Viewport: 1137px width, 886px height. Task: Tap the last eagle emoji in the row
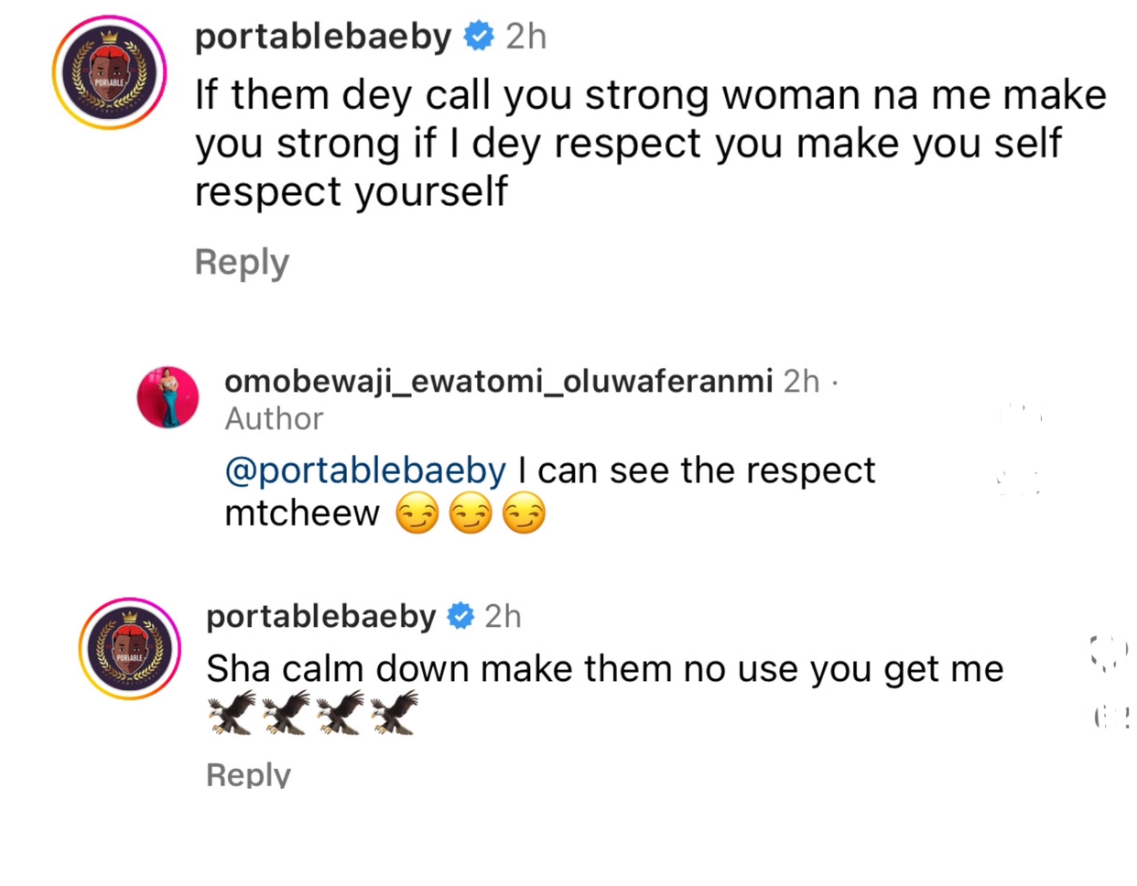tap(395, 713)
